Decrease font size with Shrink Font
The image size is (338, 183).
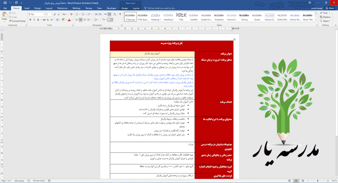pyautogui.click(x=59, y=14)
